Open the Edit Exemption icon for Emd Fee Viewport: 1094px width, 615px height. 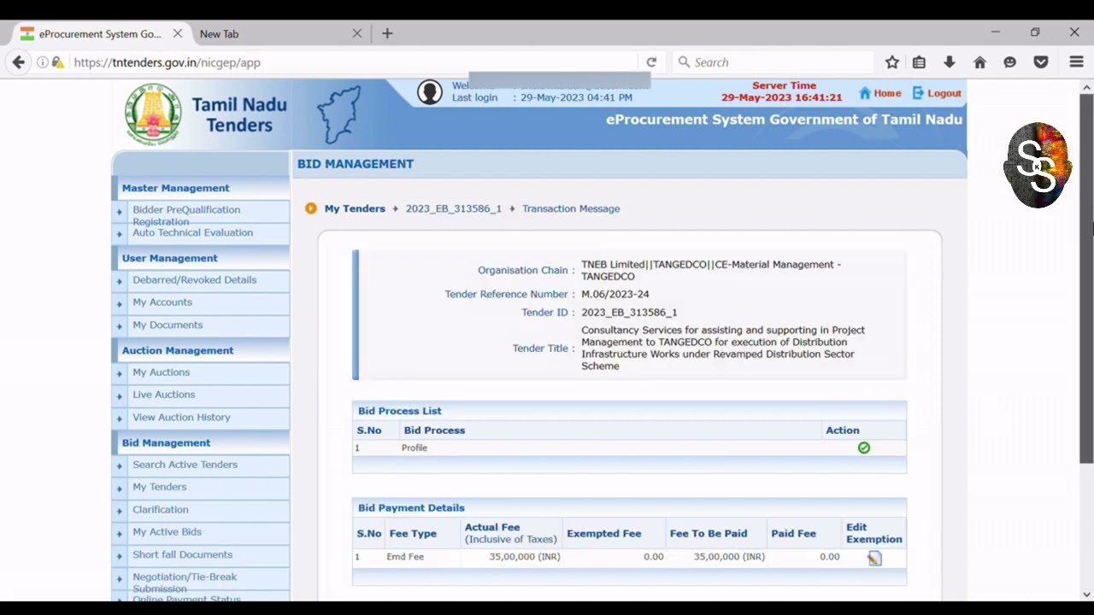click(874, 558)
